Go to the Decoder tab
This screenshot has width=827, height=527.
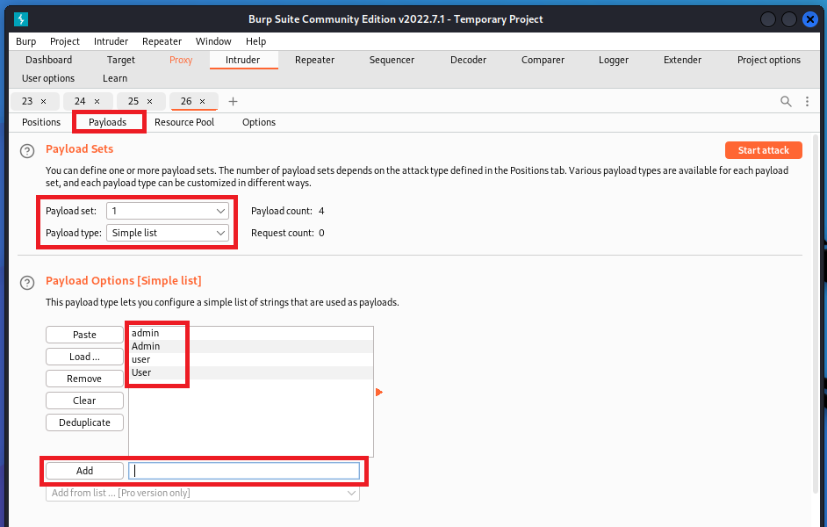pyautogui.click(x=468, y=60)
